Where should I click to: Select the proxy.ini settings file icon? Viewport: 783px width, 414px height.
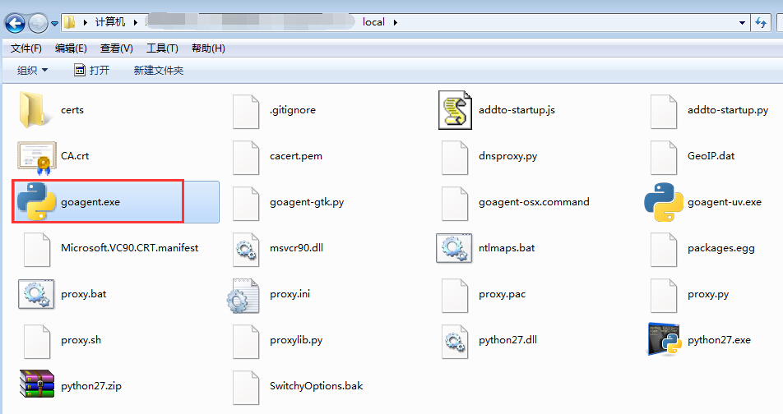point(243,296)
